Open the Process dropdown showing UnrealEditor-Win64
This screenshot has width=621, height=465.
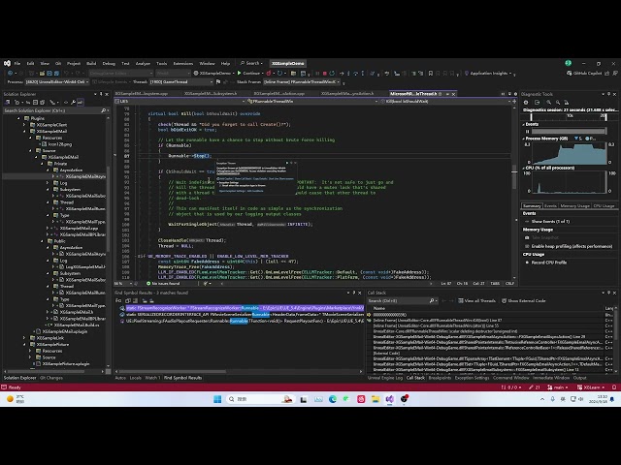[x=57, y=81]
